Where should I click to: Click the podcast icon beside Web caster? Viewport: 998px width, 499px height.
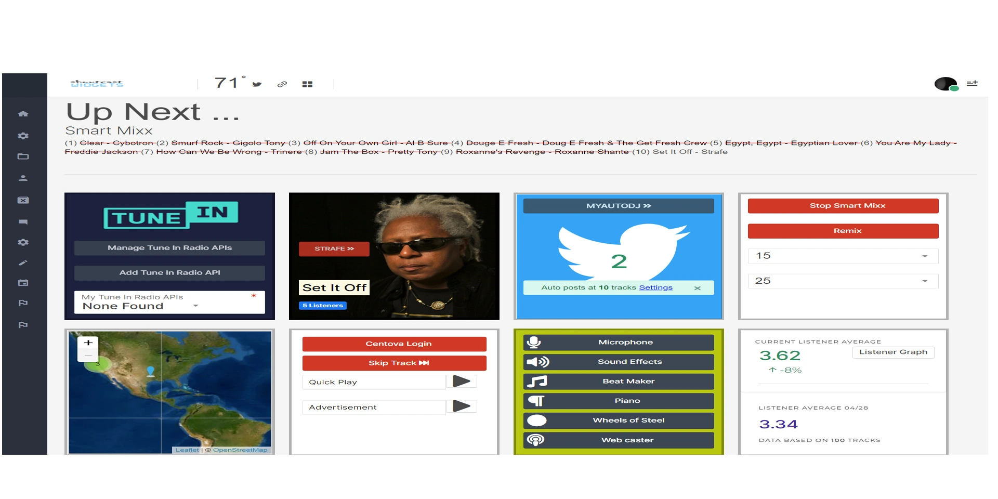(x=535, y=440)
